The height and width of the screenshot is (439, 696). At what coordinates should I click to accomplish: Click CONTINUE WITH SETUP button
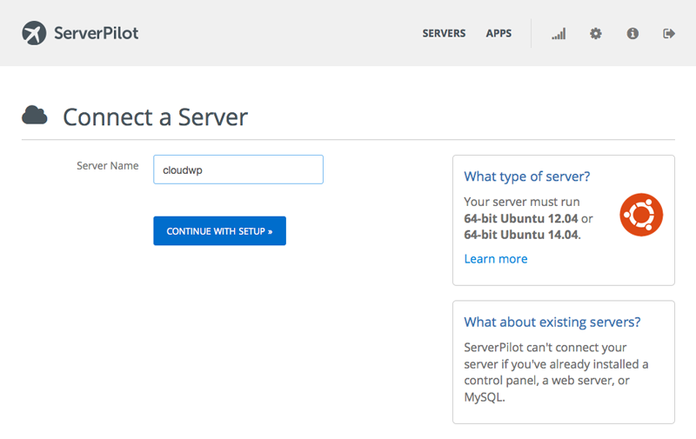click(x=220, y=231)
